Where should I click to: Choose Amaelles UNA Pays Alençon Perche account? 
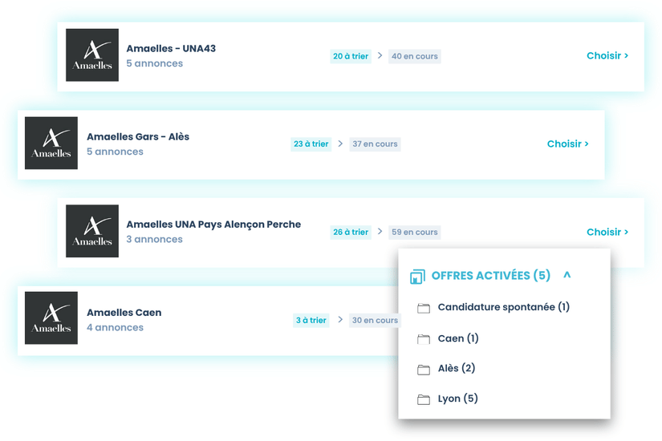607,232
